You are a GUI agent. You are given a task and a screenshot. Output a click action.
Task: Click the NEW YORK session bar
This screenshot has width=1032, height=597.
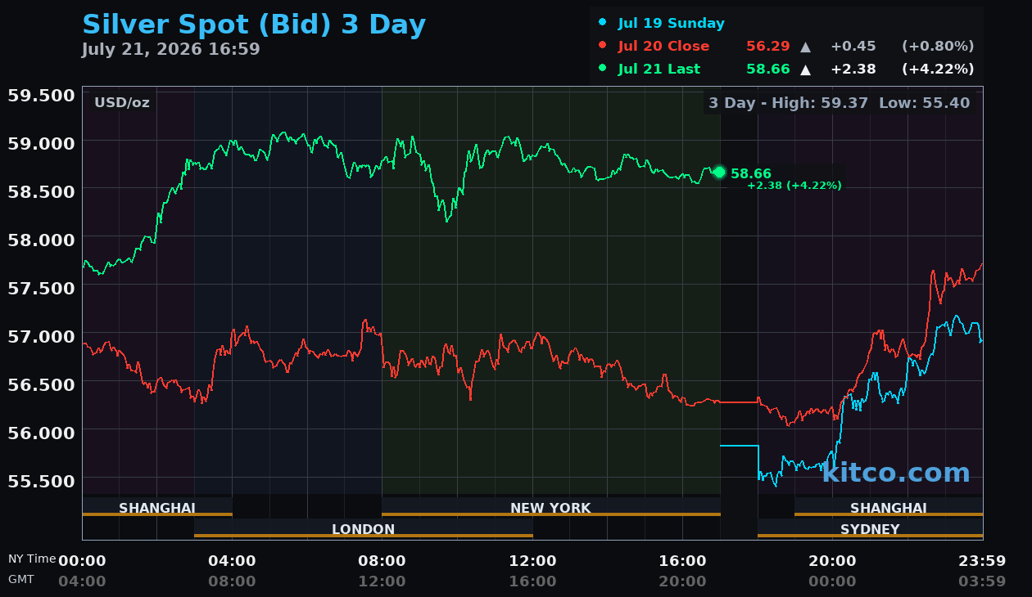(550, 507)
